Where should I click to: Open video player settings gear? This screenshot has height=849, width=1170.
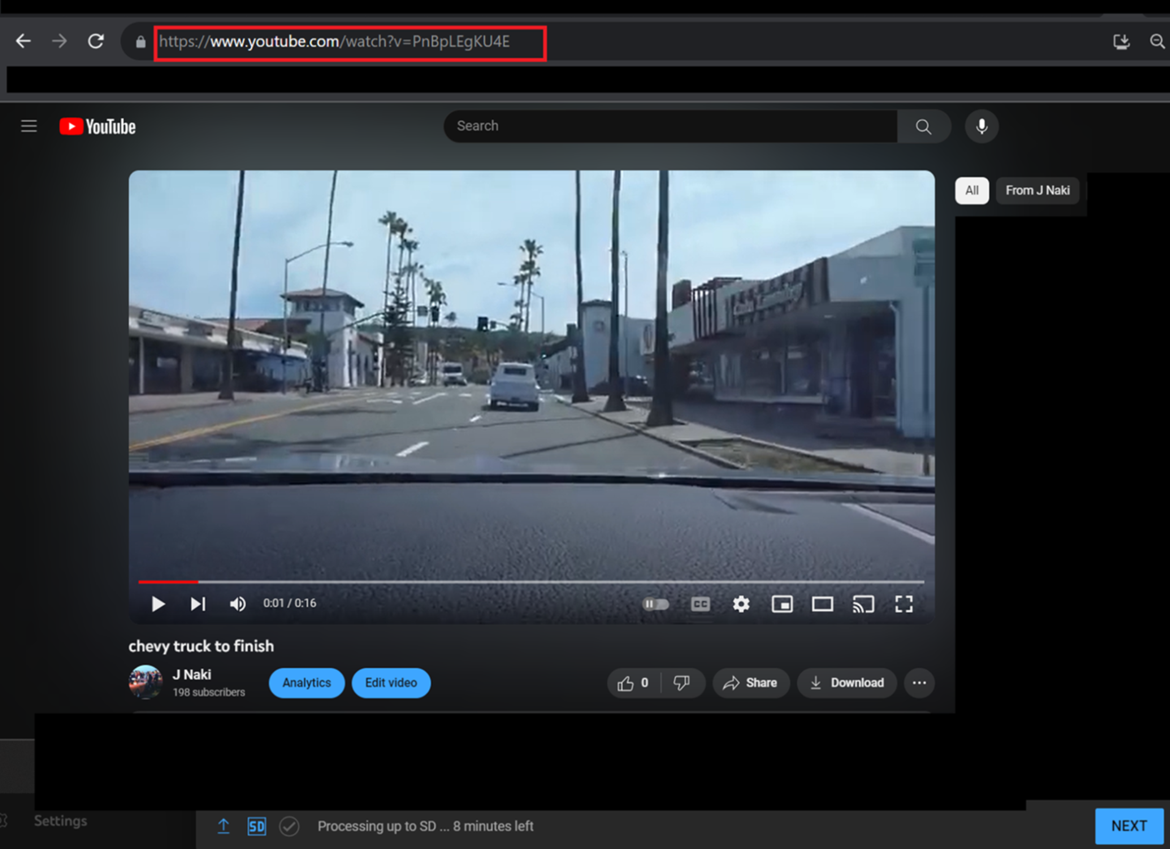[741, 603]
